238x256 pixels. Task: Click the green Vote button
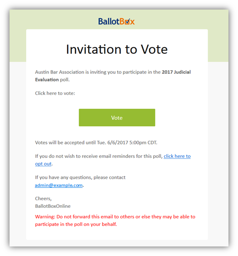pos(117,118)
